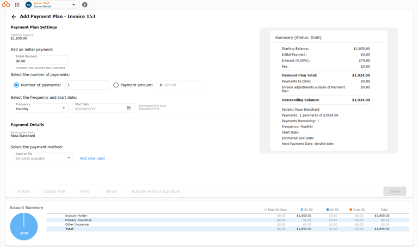This screenshot has height=247, width=419.
Task: Click the bold Total row label in Account Summary
Action: pos(69,229)
